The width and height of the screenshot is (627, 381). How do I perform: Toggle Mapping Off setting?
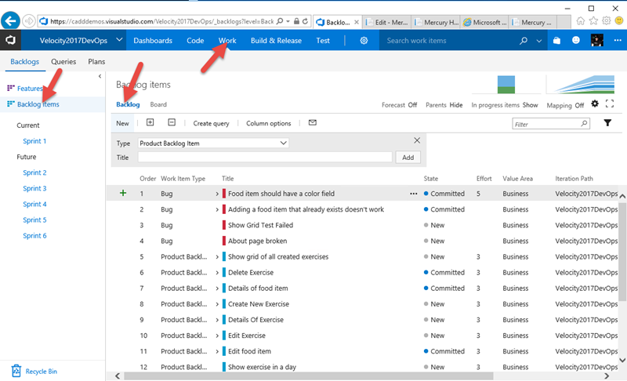click(x=565, y=105)
